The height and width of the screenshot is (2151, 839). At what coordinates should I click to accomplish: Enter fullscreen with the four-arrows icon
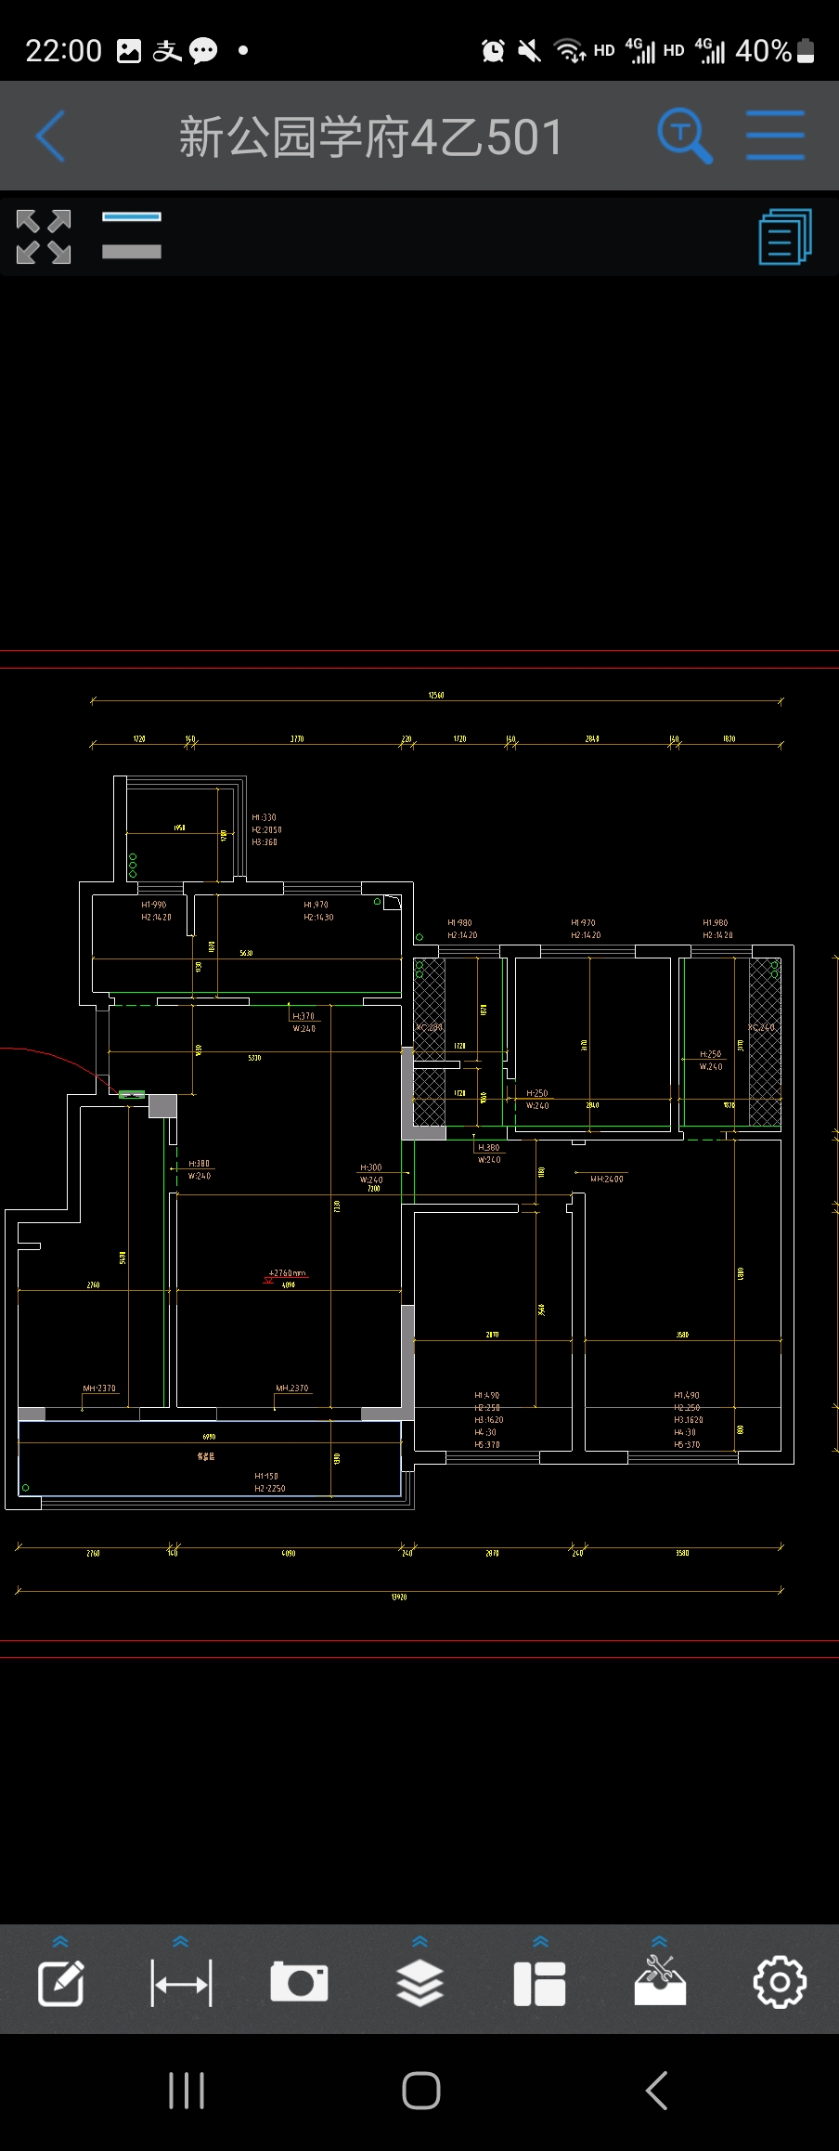click(x=44, y=236)
